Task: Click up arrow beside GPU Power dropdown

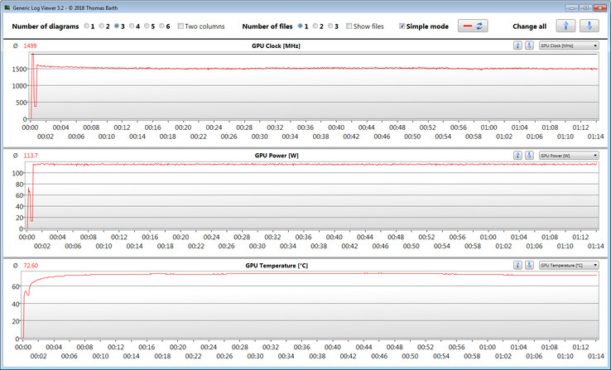Action: pyautogui.click(x=517, y=155)
